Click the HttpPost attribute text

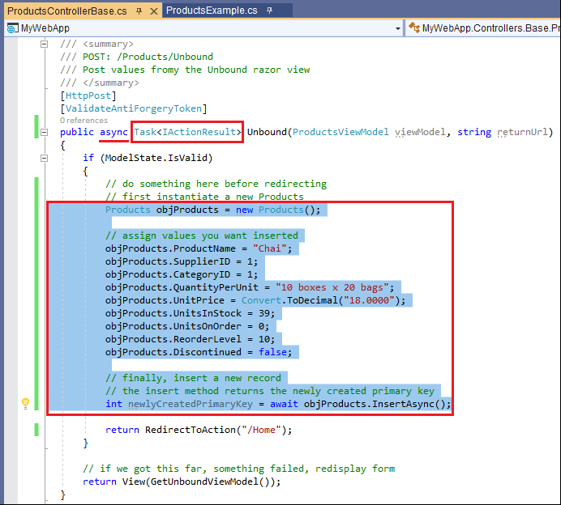(x=88, y=95)
